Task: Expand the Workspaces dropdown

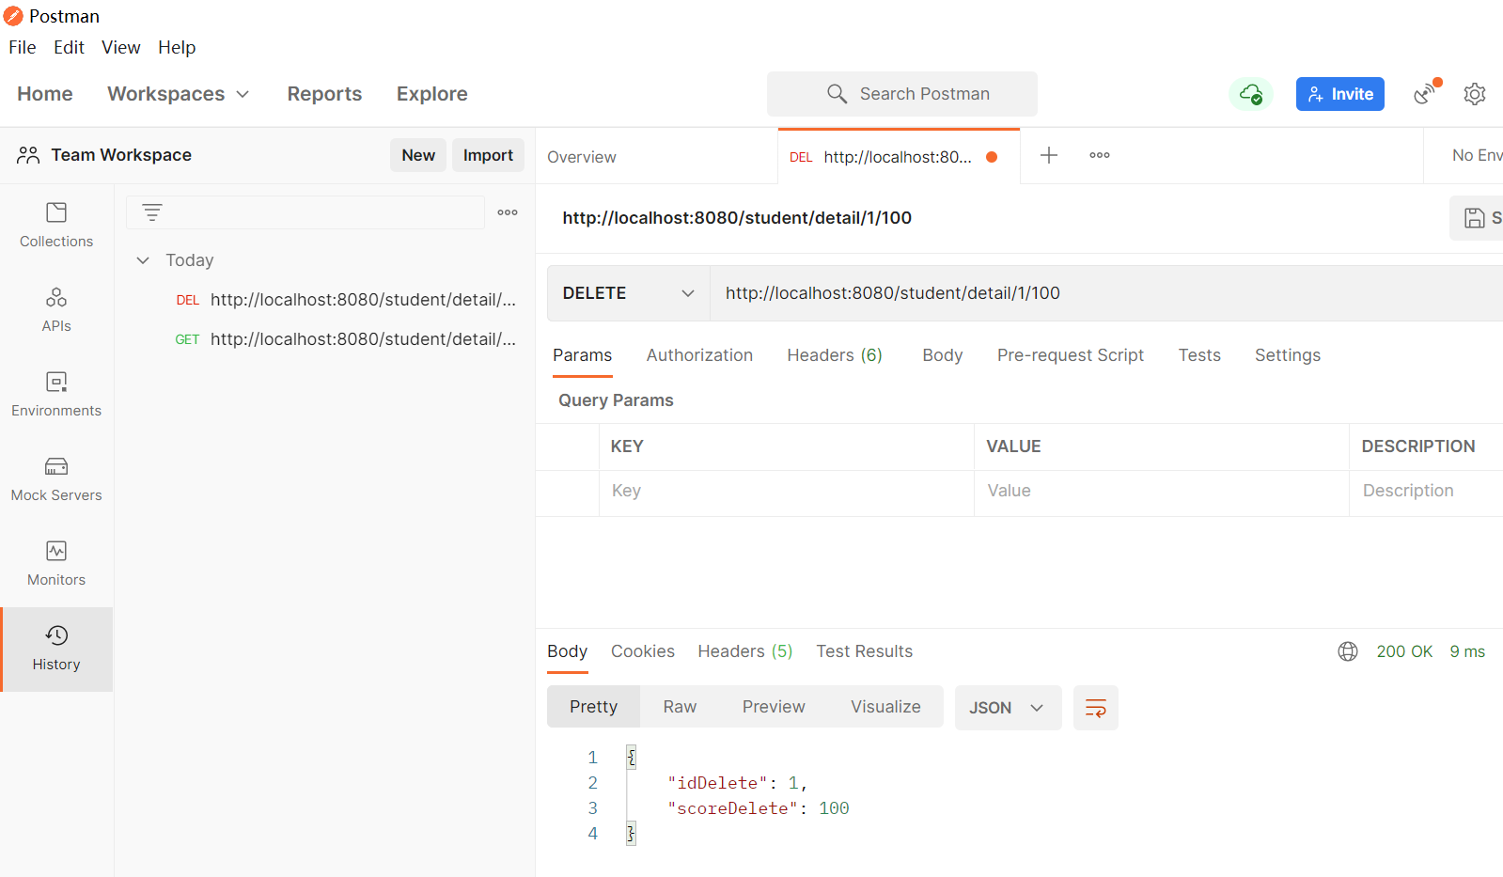Action: 178,94
